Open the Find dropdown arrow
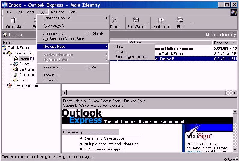Image resolution: width=239 pixels, height=161 pixels. (x=192, y=23)
